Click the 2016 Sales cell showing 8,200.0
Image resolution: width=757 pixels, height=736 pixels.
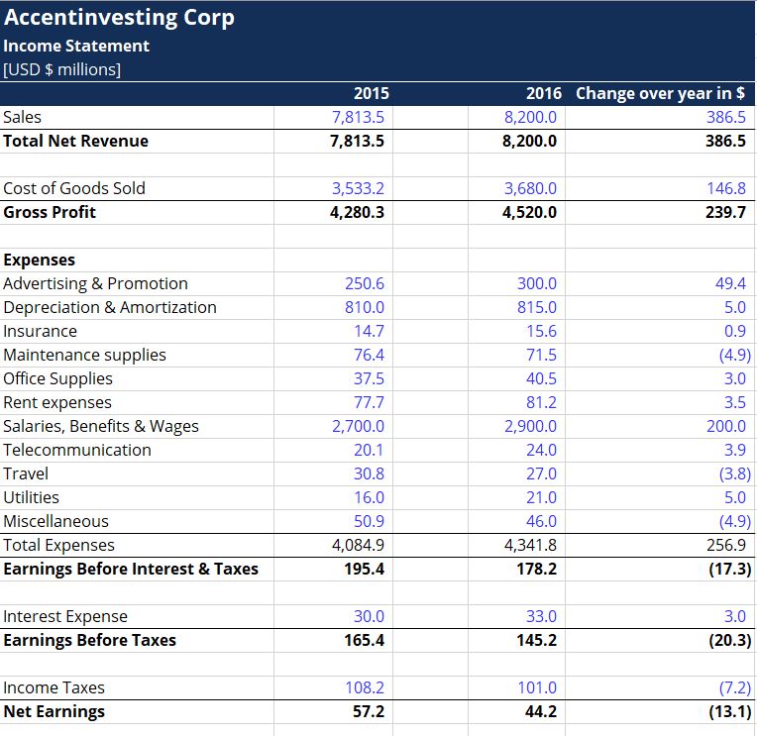[516, 117]
